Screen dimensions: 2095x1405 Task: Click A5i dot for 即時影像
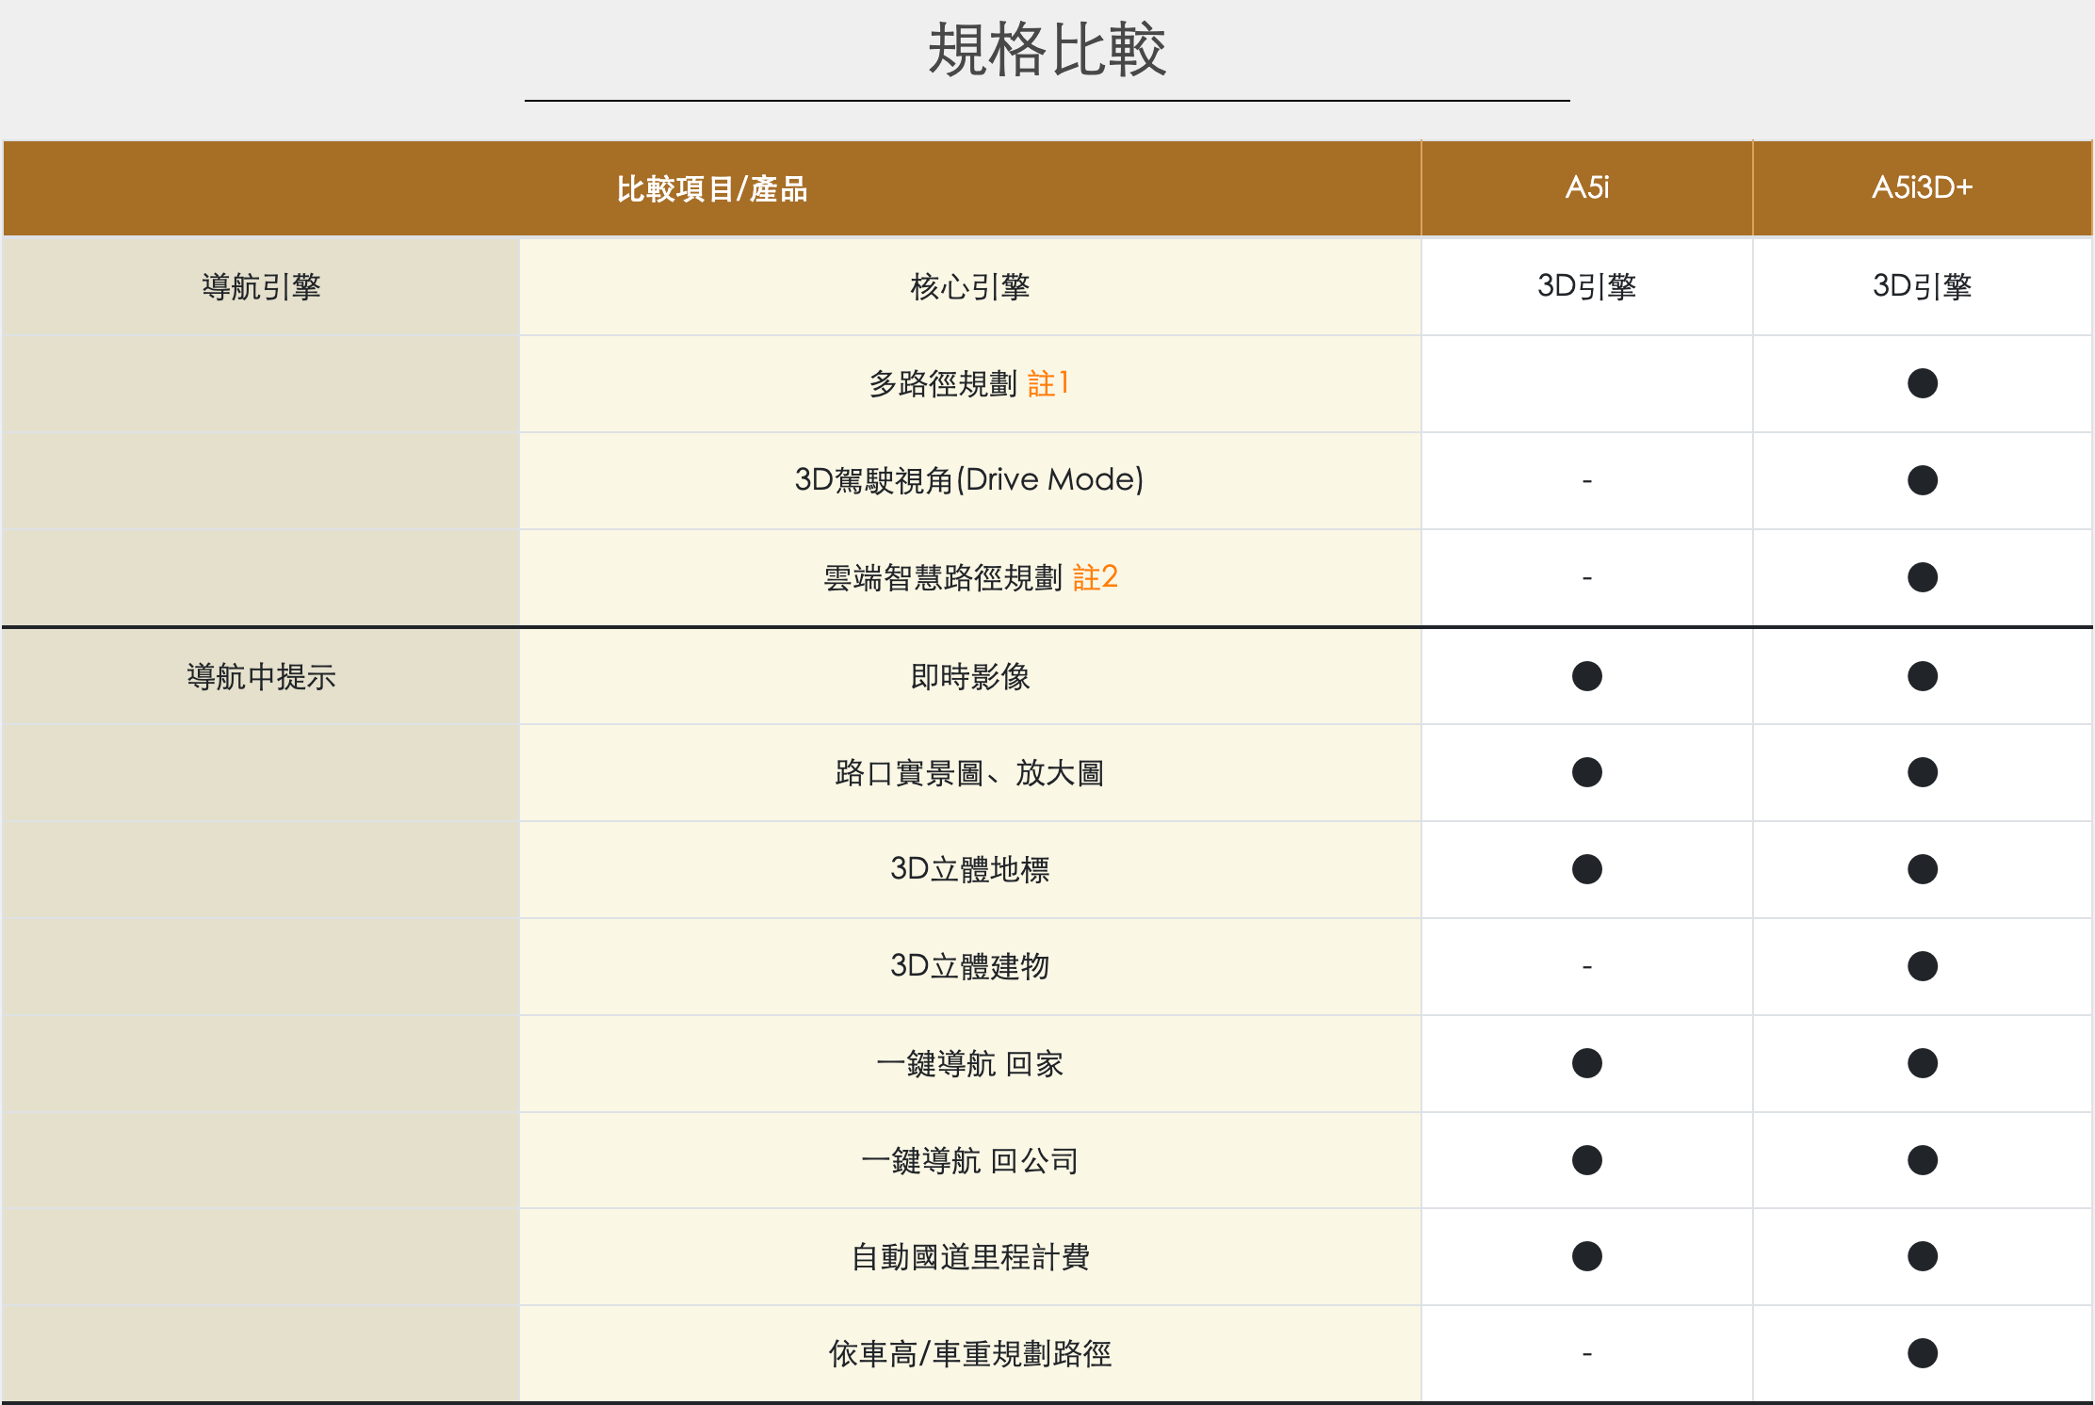(1586, 676)
